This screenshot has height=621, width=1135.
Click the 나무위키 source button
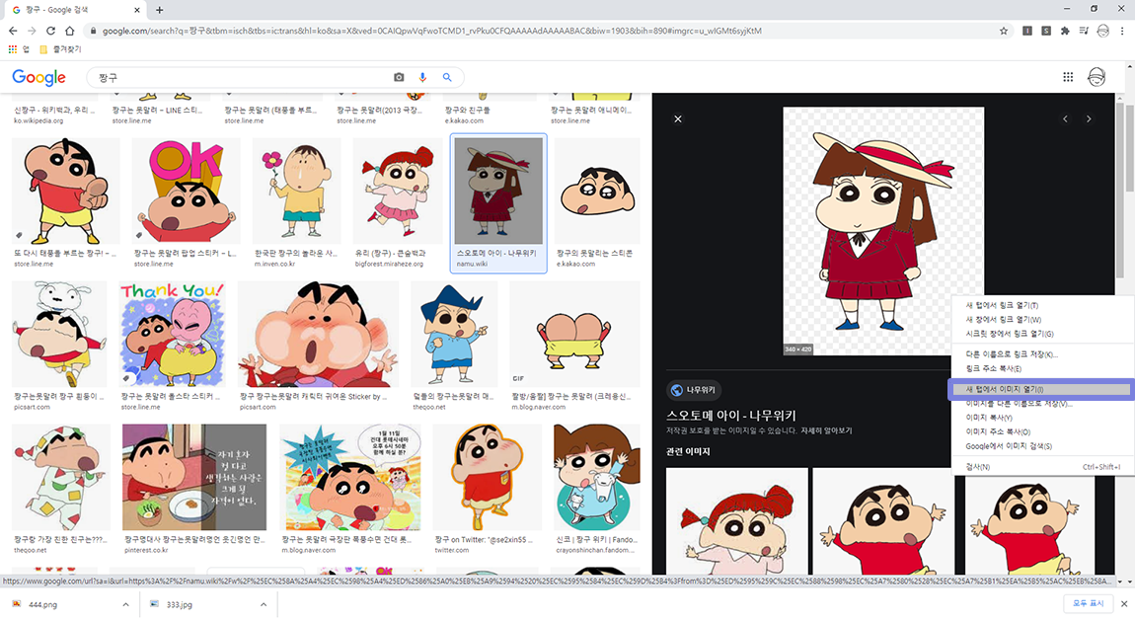(694, 390)
